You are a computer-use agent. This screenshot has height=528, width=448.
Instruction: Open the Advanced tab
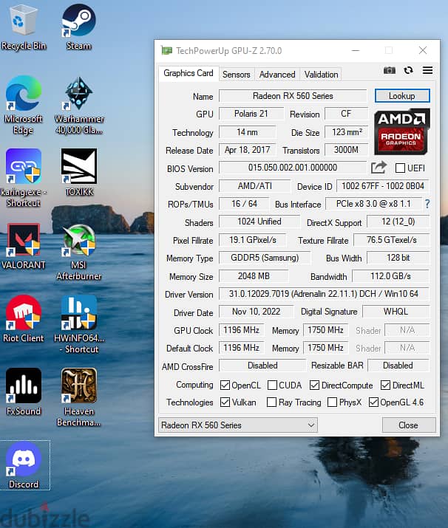click(x=277, y=75)
